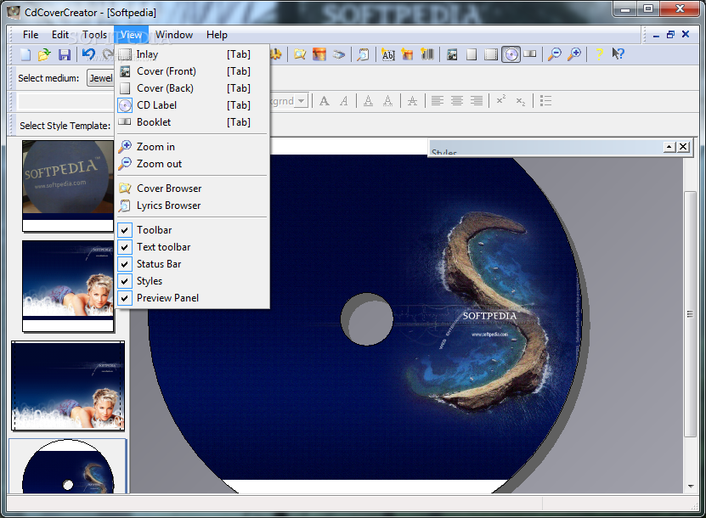Click the scroll down arrow of the canvas
Viewport: 706px width, 518px height.
[x=690, y=487]
